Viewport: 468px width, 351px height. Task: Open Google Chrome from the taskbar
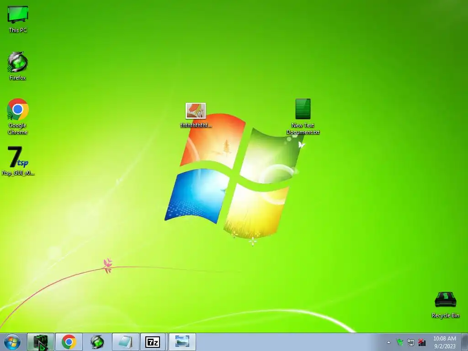(x=69, y=342)
